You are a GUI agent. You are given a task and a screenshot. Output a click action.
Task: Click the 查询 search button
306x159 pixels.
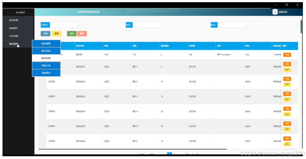pos(45,34)
